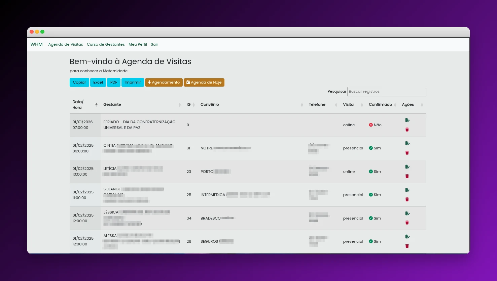Edit the FERIADO 01/01/2026 entry
The width and height of the screenshot is (497, 281).
coord(407,120)
